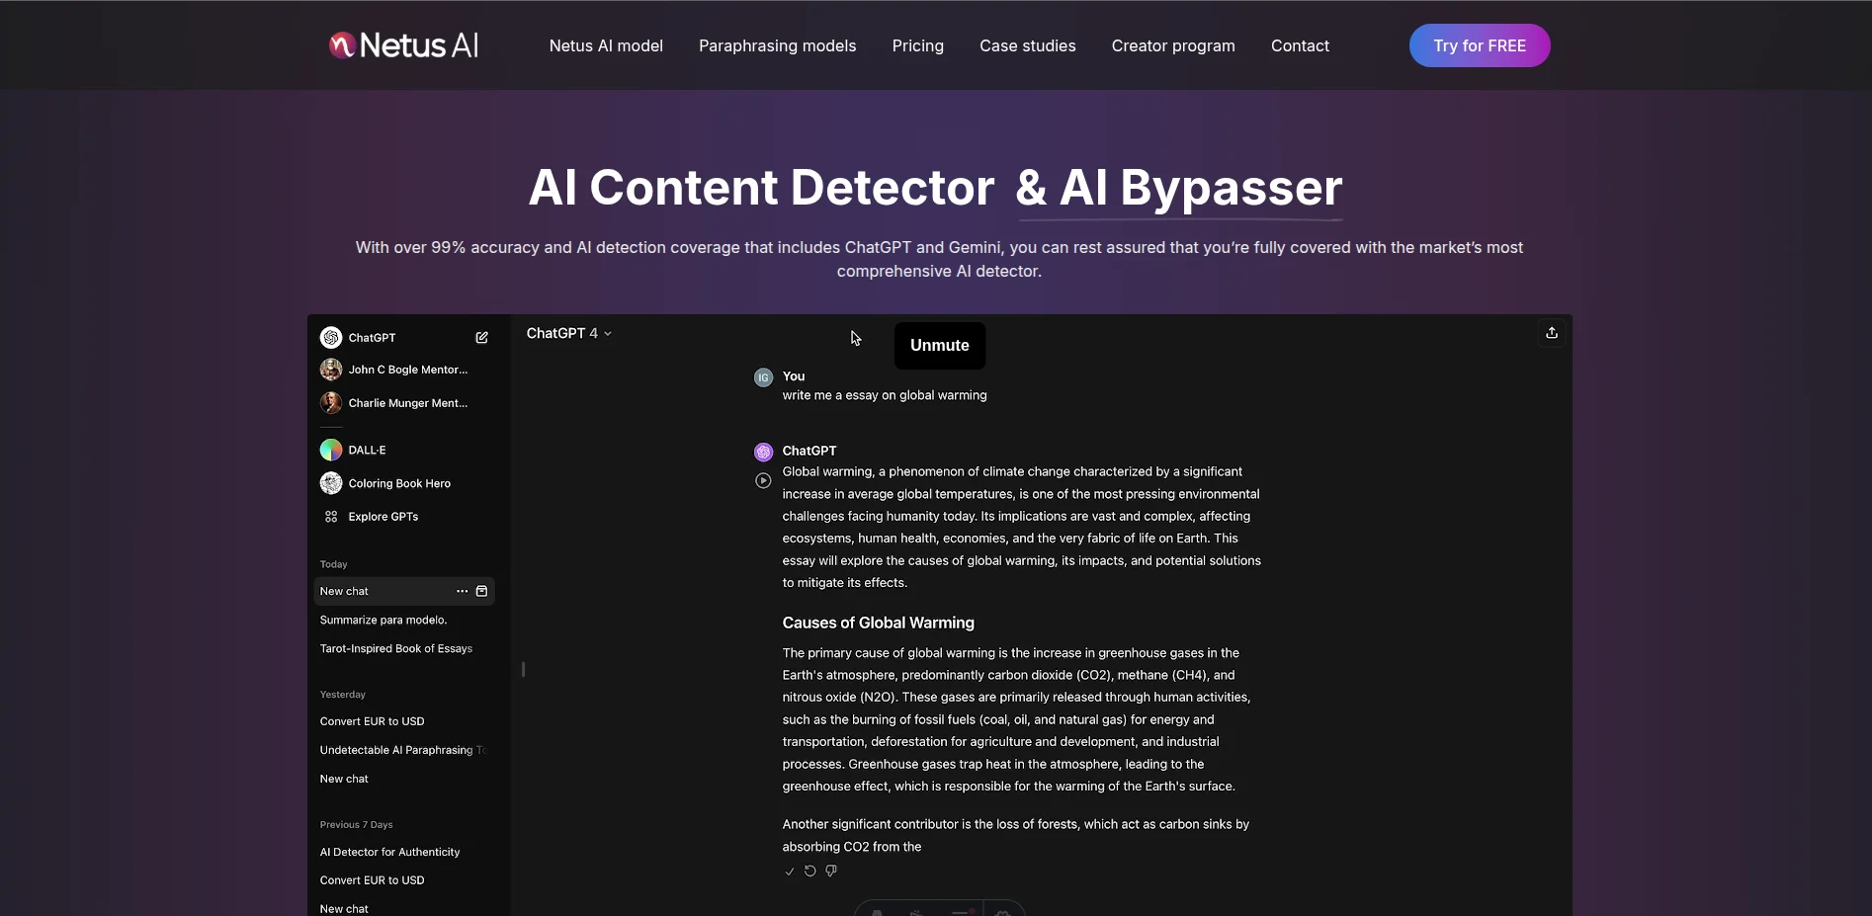Archive the highlighted New chat

[x=482, y=592]
